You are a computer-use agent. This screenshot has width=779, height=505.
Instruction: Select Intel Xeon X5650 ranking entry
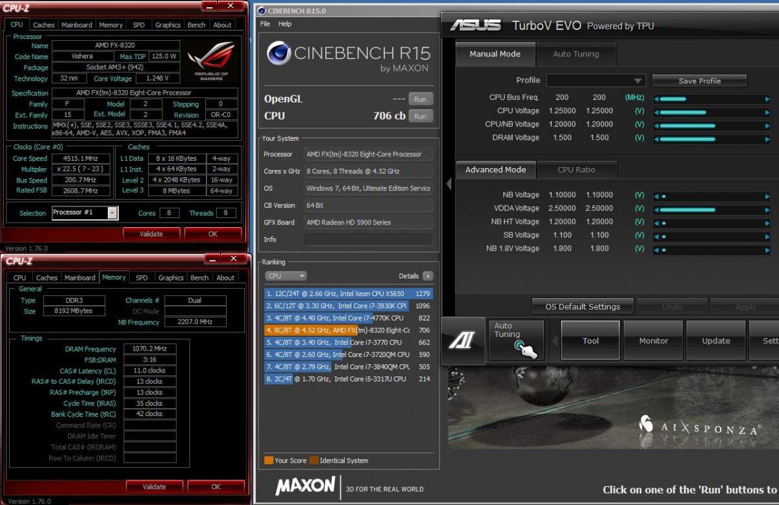(x=348, y=293)
